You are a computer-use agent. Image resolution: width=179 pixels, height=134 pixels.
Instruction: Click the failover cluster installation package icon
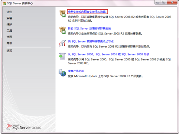pos(62,30)
